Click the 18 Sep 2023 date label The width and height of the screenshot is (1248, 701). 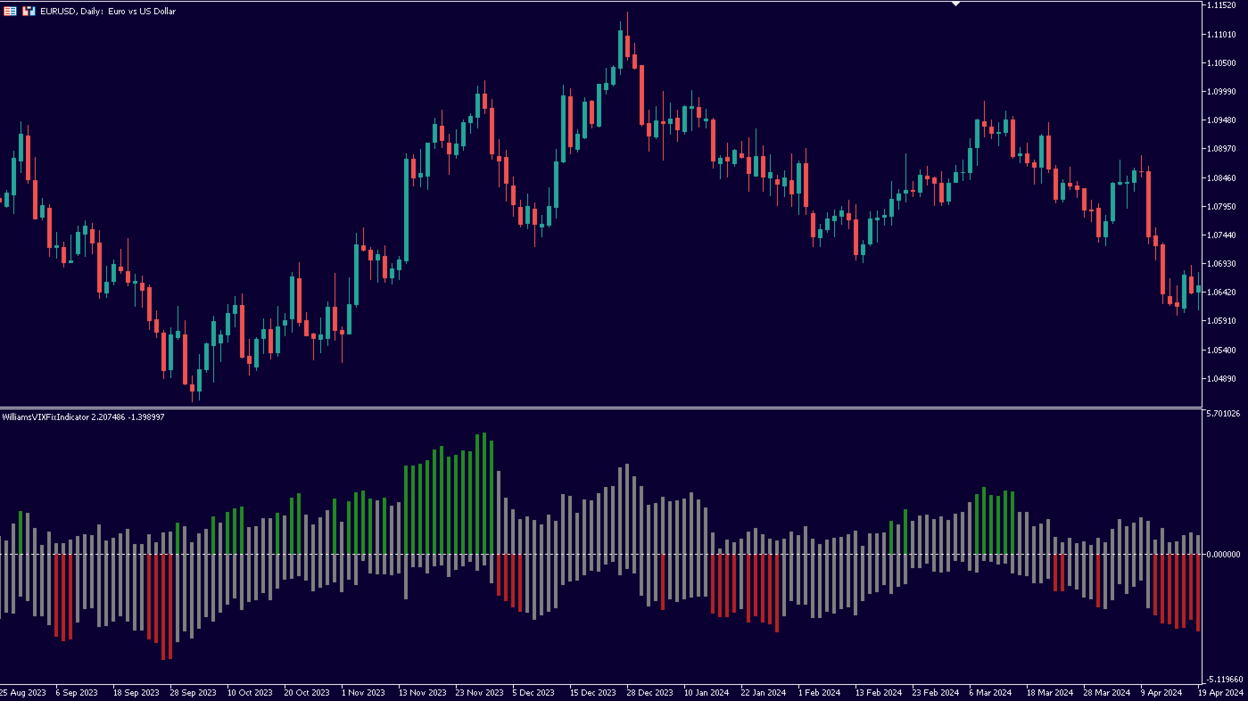136,692
